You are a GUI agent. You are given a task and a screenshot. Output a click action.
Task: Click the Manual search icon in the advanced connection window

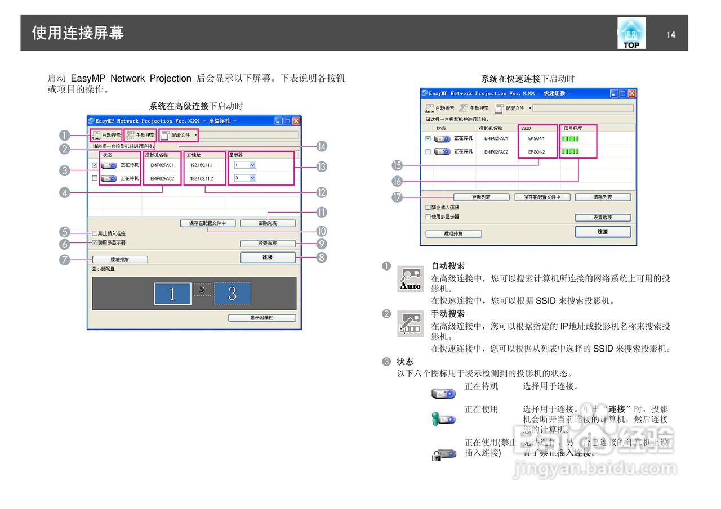(131, 134)
